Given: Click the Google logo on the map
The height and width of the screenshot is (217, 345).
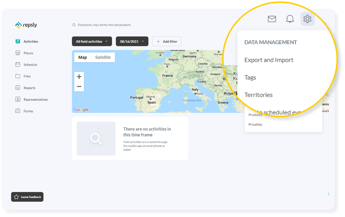Looking at the screenshot, I should (81, 109).
